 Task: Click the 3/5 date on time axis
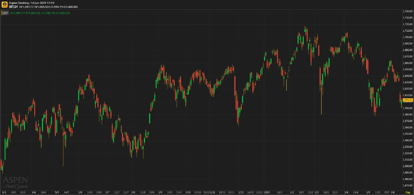[x=368, y=192]
